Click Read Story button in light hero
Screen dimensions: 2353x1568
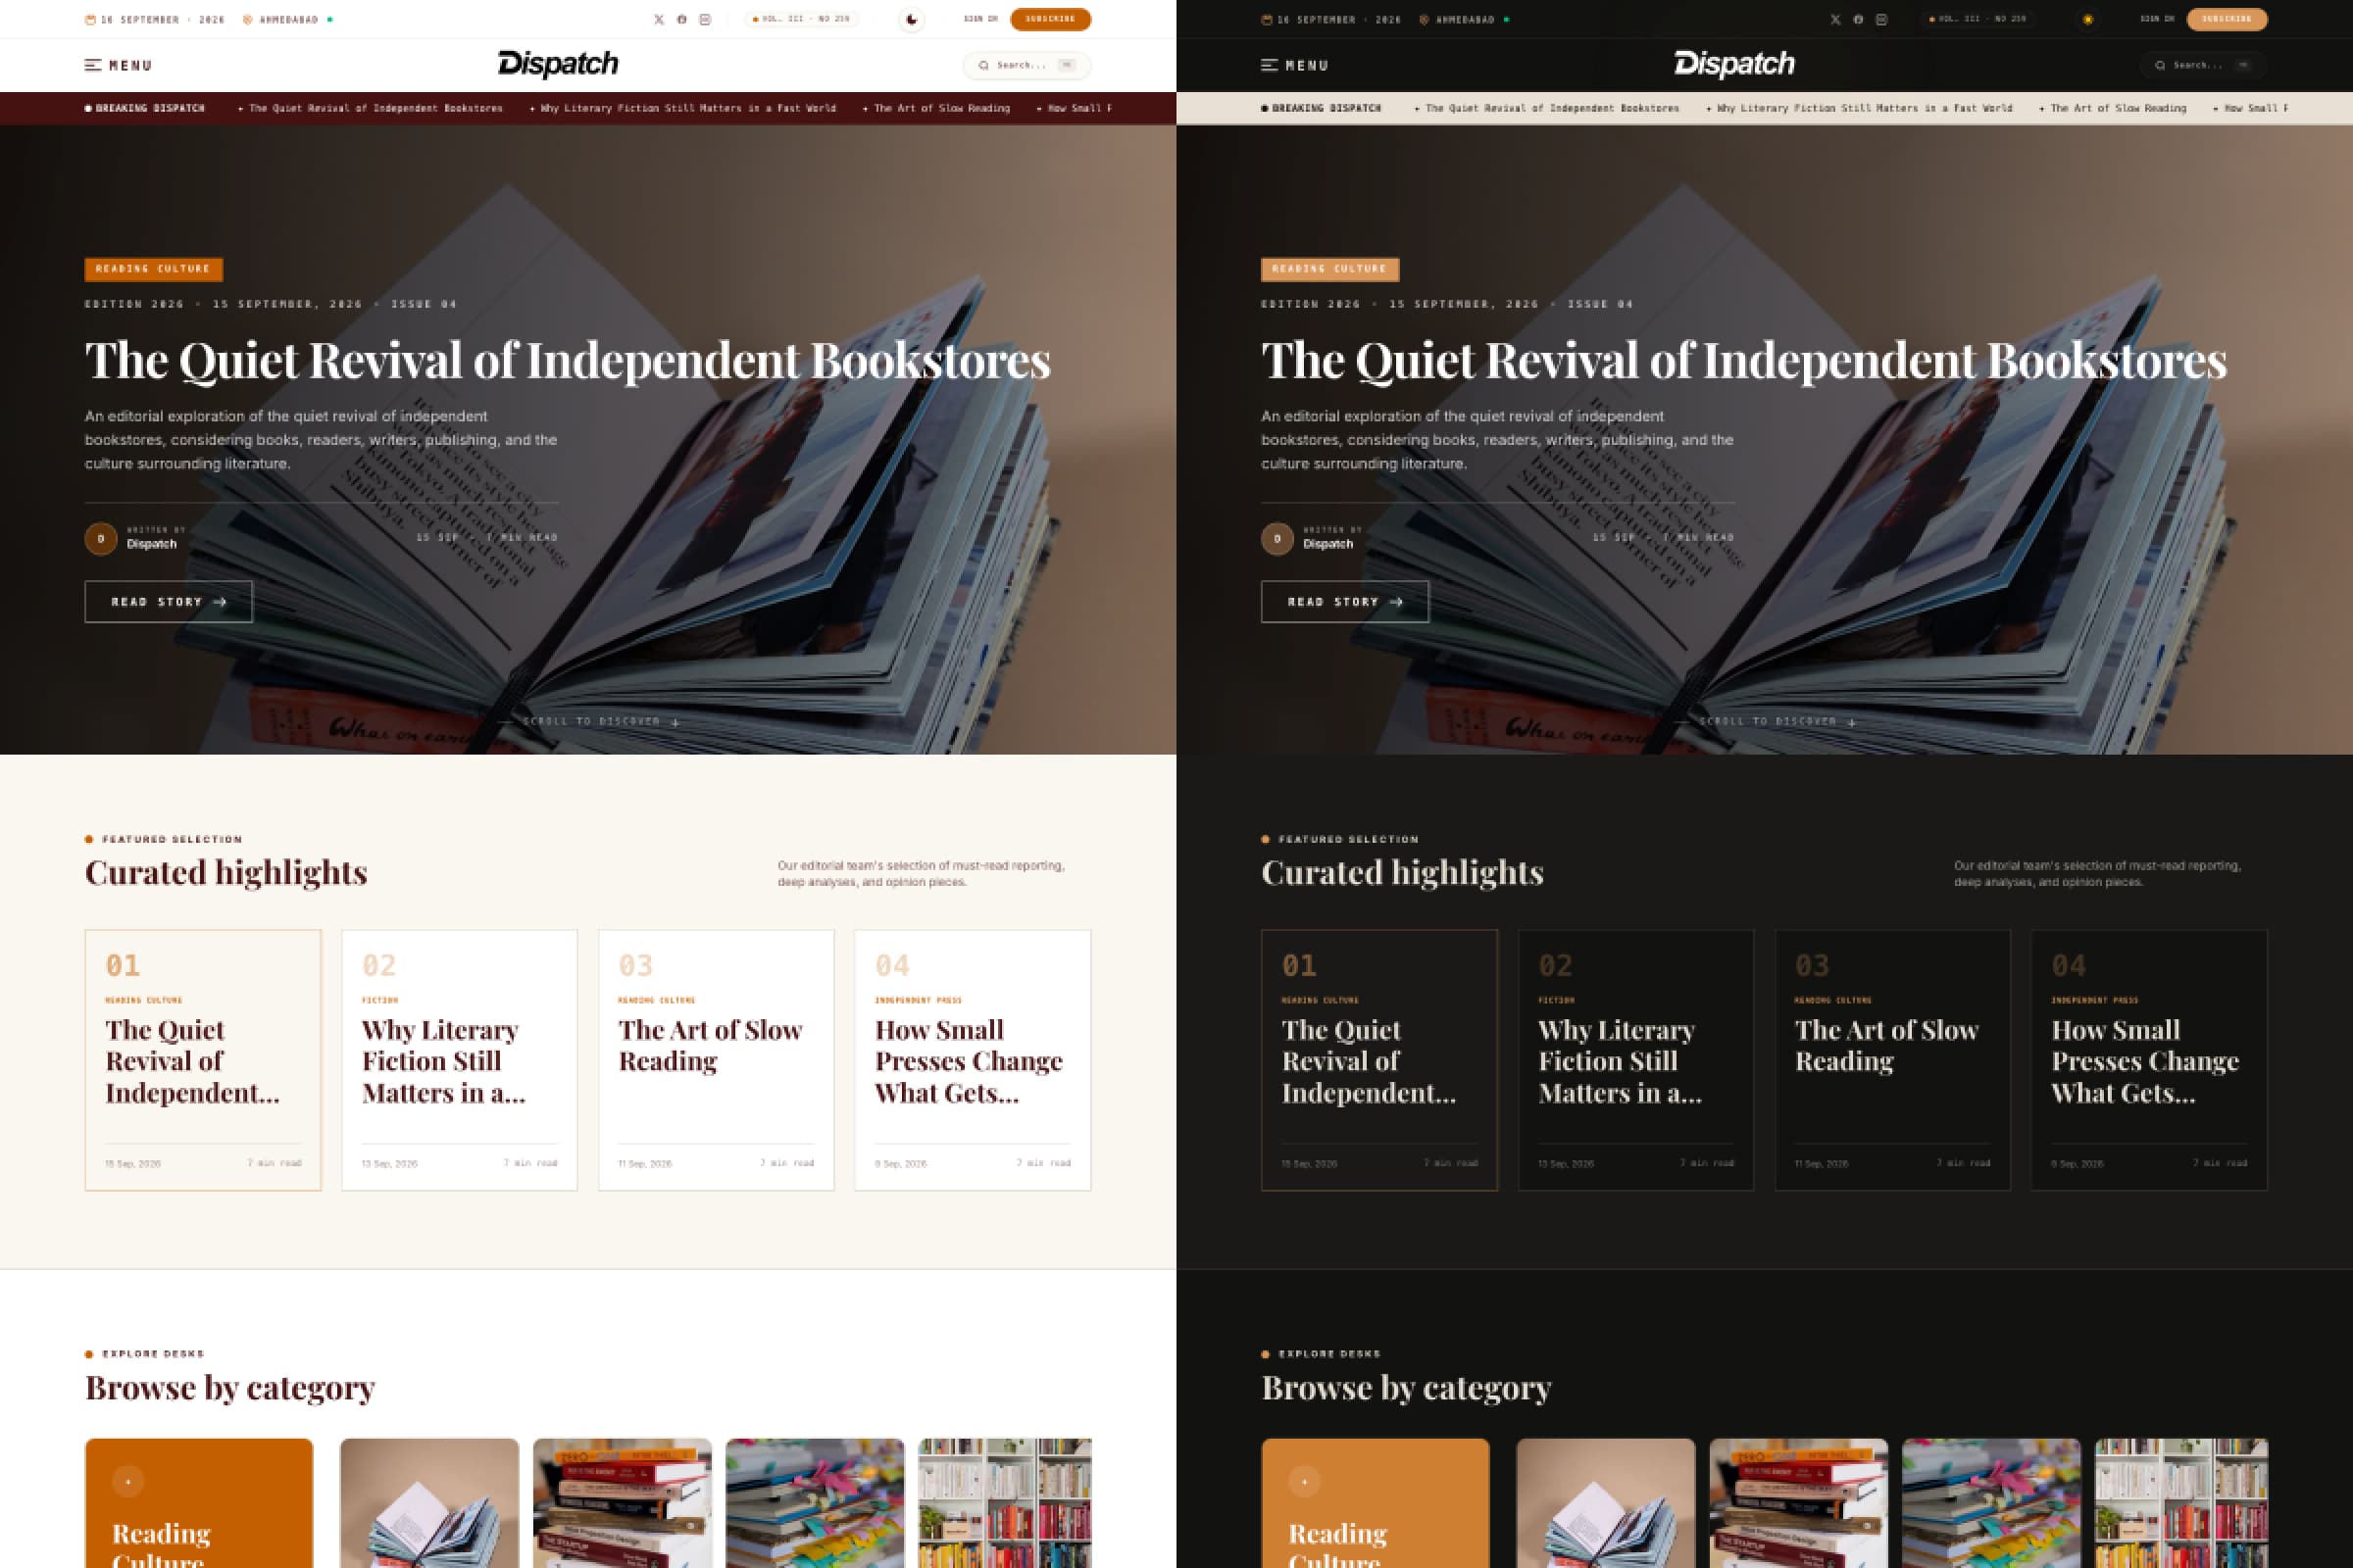pyautogui.click(x=168, y=602)
